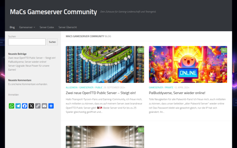Open the Server Übersicht menu item
Image resolution: width=237 pixels, height=148 pixels.
click(68, 27)
